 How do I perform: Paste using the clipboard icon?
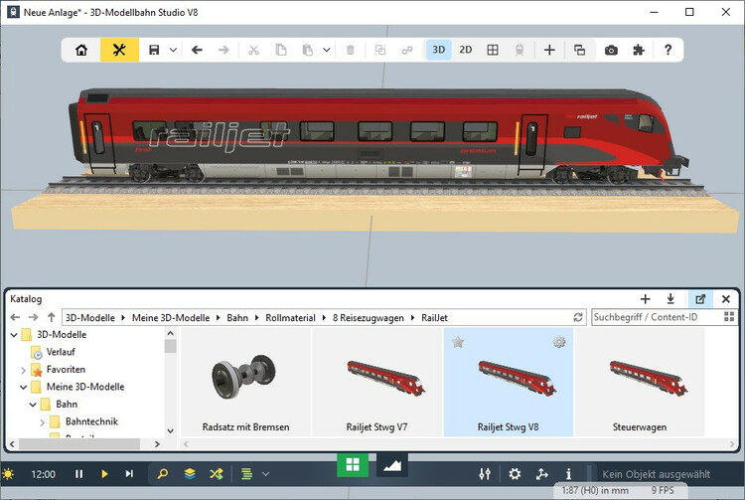tap(307, 50)
